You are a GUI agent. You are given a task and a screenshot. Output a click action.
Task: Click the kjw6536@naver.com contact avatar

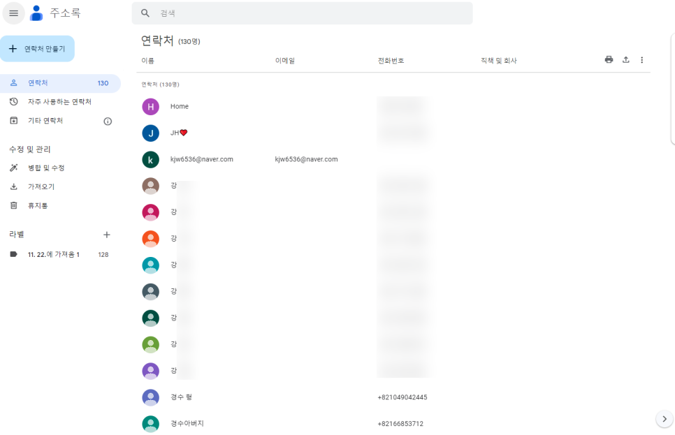[x=150, y=159]
